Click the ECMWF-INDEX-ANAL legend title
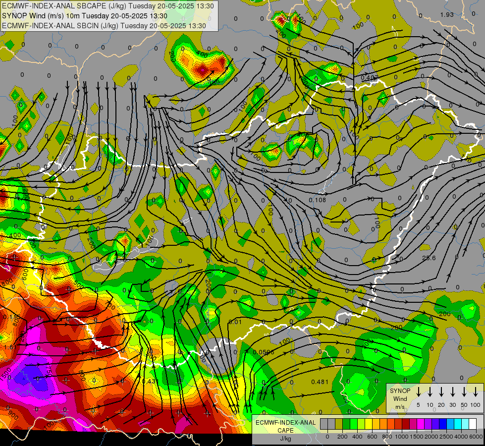This screenshot has width=485, height=446. click(x=285, y=423)
